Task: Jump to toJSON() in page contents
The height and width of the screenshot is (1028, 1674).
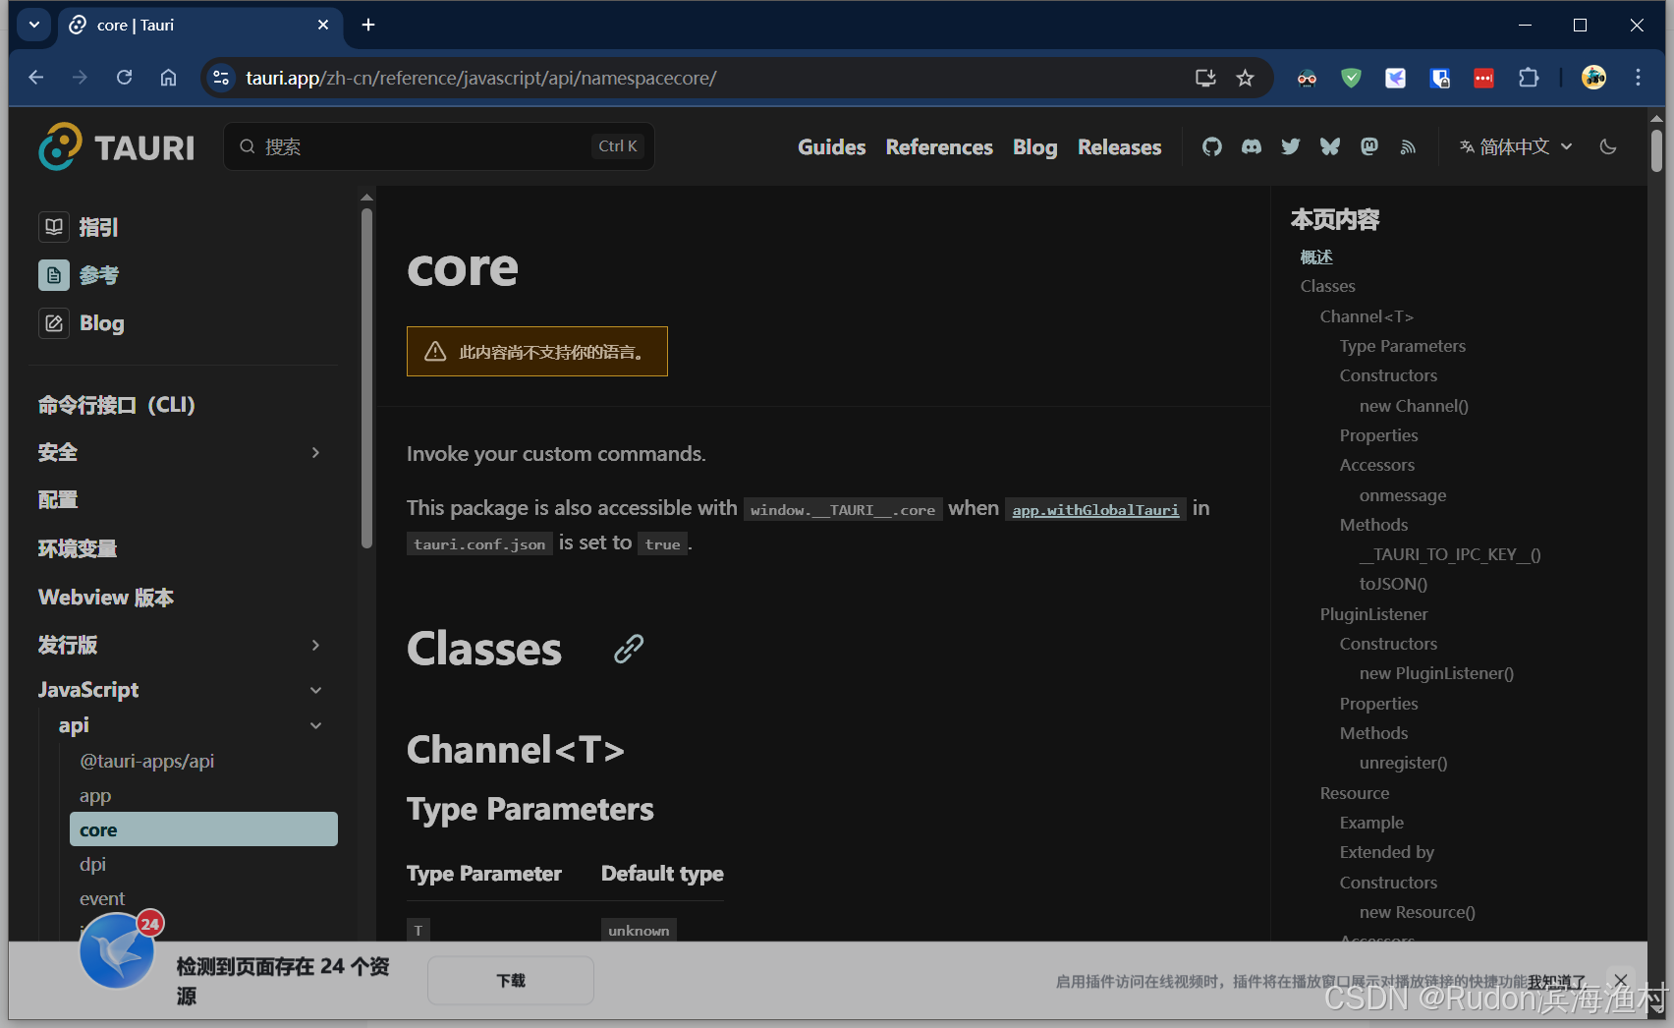Action: tap(1393, 584)
